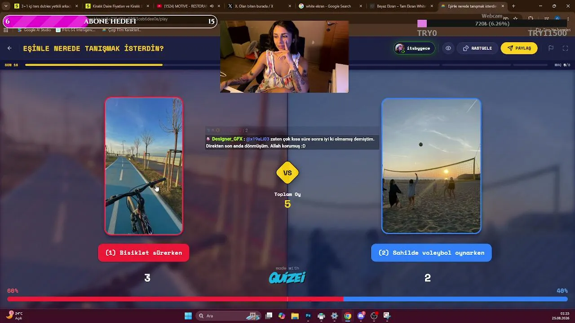The width and height of the screenshot is (575, 323).
Task: Enter fullscreen with the expand icon
Action: (x=566, y=48)
